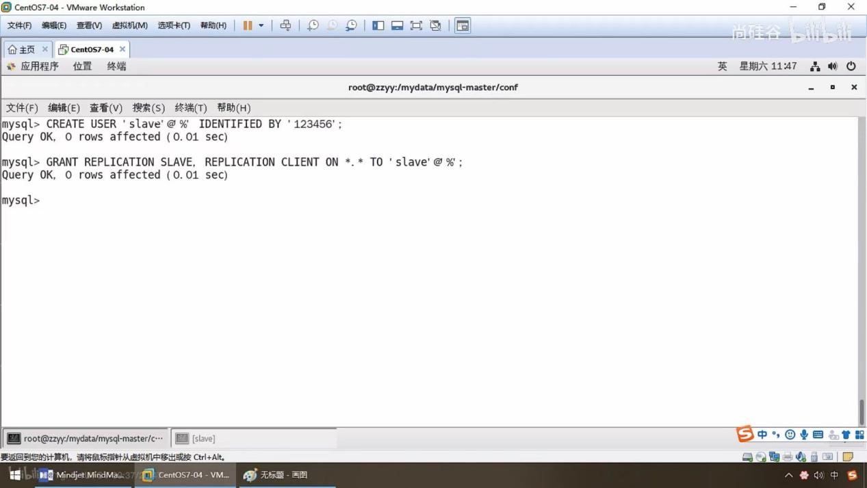Click the CentOS power button icon
The height and width of the screenshot is (488, 867).
[851, 66]
